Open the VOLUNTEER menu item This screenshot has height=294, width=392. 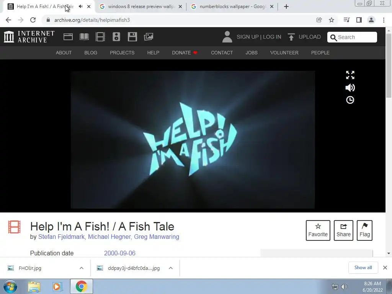pyautogui.click(x=284, y=53)
